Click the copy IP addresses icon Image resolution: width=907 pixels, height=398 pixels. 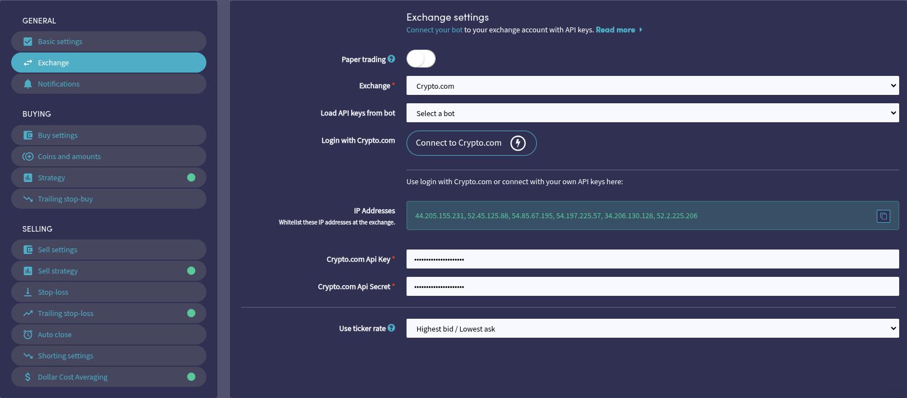point(883,216)
